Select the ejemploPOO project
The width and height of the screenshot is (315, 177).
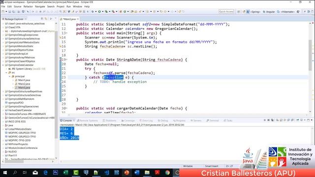tap(16, 103)
